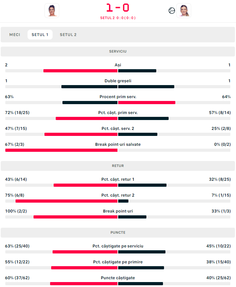
Task: Click the red Procent prim serv. bar
Action: (147, 103)
